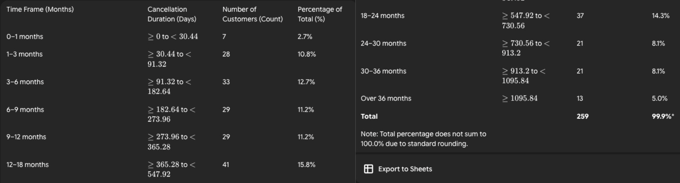Select the 9–12 months row label

point(26,137)
